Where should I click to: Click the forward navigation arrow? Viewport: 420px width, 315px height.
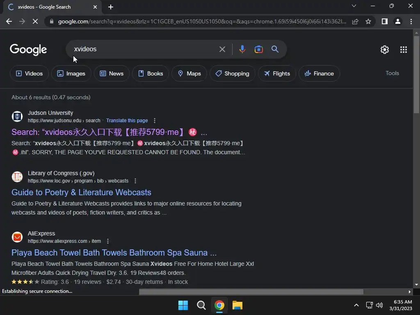[22, 21]
